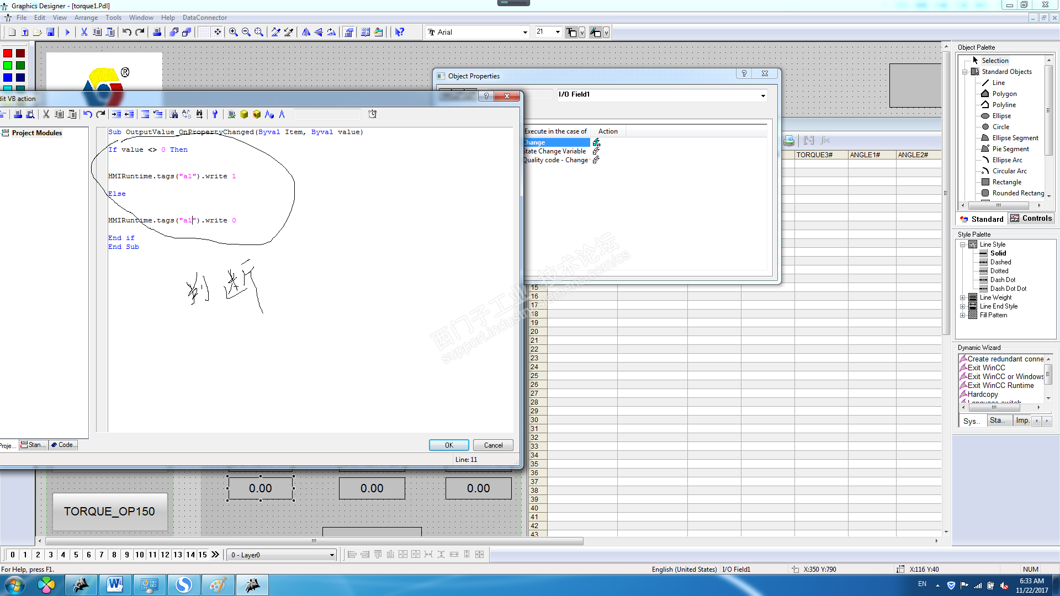Toggle the snap to grid button
The height and width of the screenshot is (596, 1060).
click(218, 33)
